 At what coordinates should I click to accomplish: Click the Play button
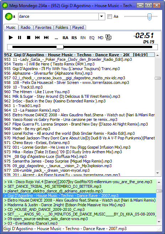click(x=11, y=37)
